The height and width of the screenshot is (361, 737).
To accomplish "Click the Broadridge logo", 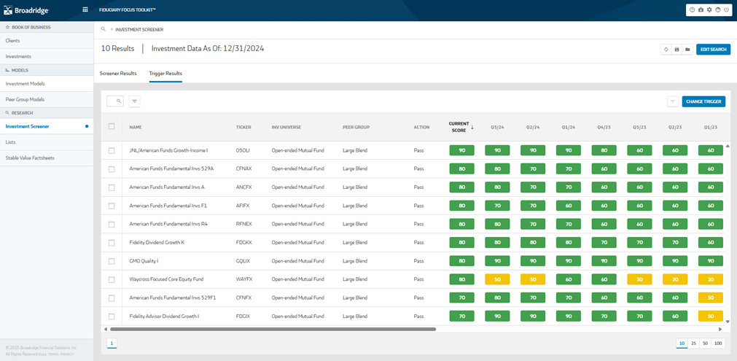I will tap(26, 10).
